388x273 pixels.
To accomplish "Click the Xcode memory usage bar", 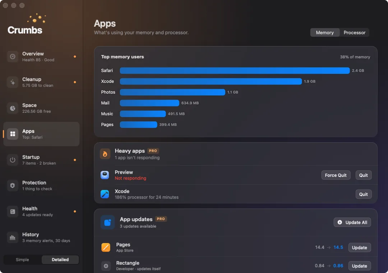I will pyautogui.click(x=211, y=81).
